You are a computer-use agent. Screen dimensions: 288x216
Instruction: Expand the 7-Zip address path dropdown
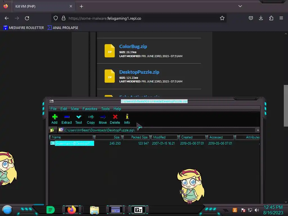point(258,130)
